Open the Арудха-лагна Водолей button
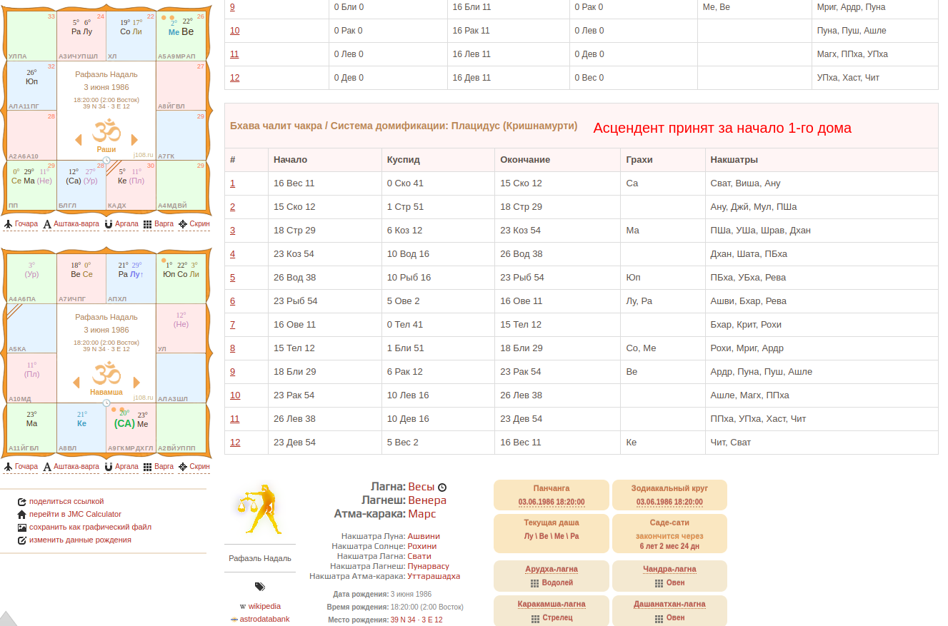 click(552, 575)
